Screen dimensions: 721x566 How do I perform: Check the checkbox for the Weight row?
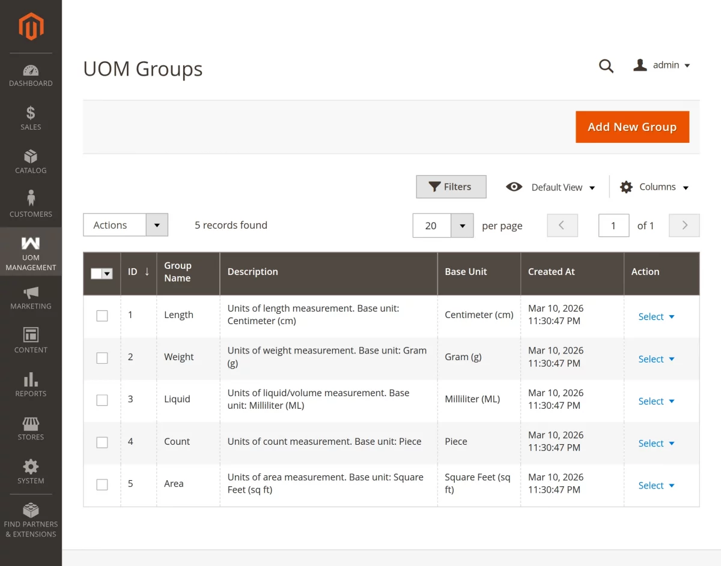point(102,357)
